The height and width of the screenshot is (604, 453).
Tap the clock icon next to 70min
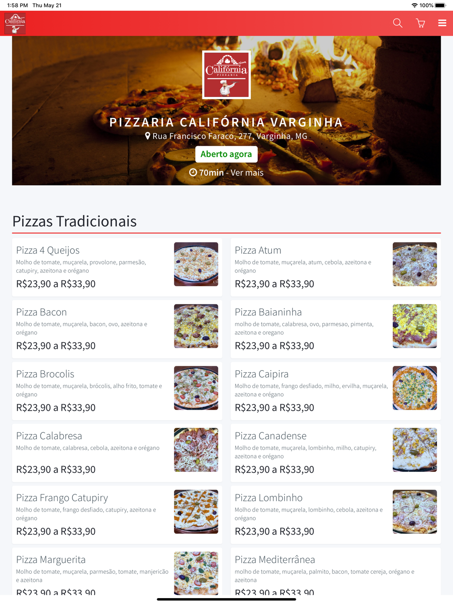(x=193, y=173)
